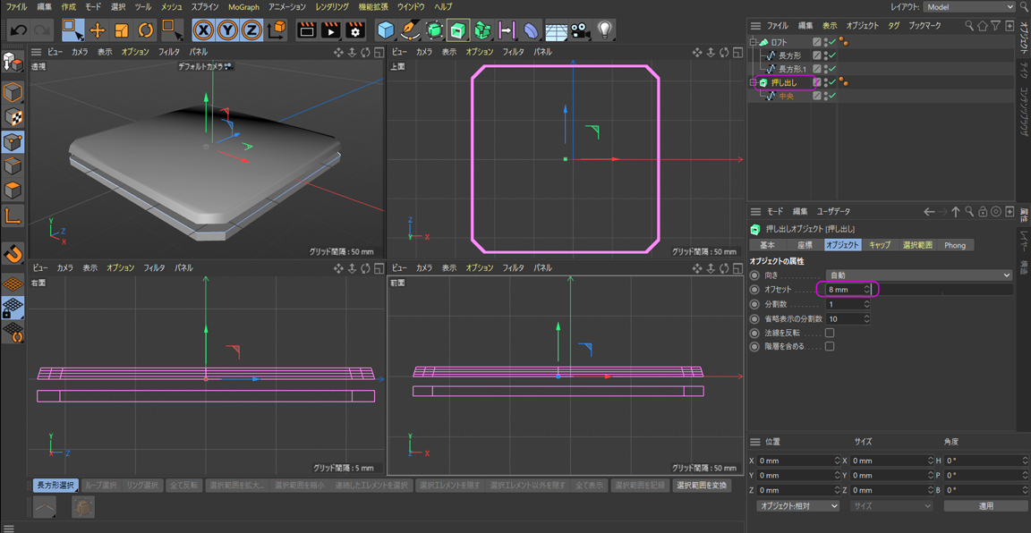Open the MoGraph menu
This screenshot has width=1031, height=533.
(243, 7)
